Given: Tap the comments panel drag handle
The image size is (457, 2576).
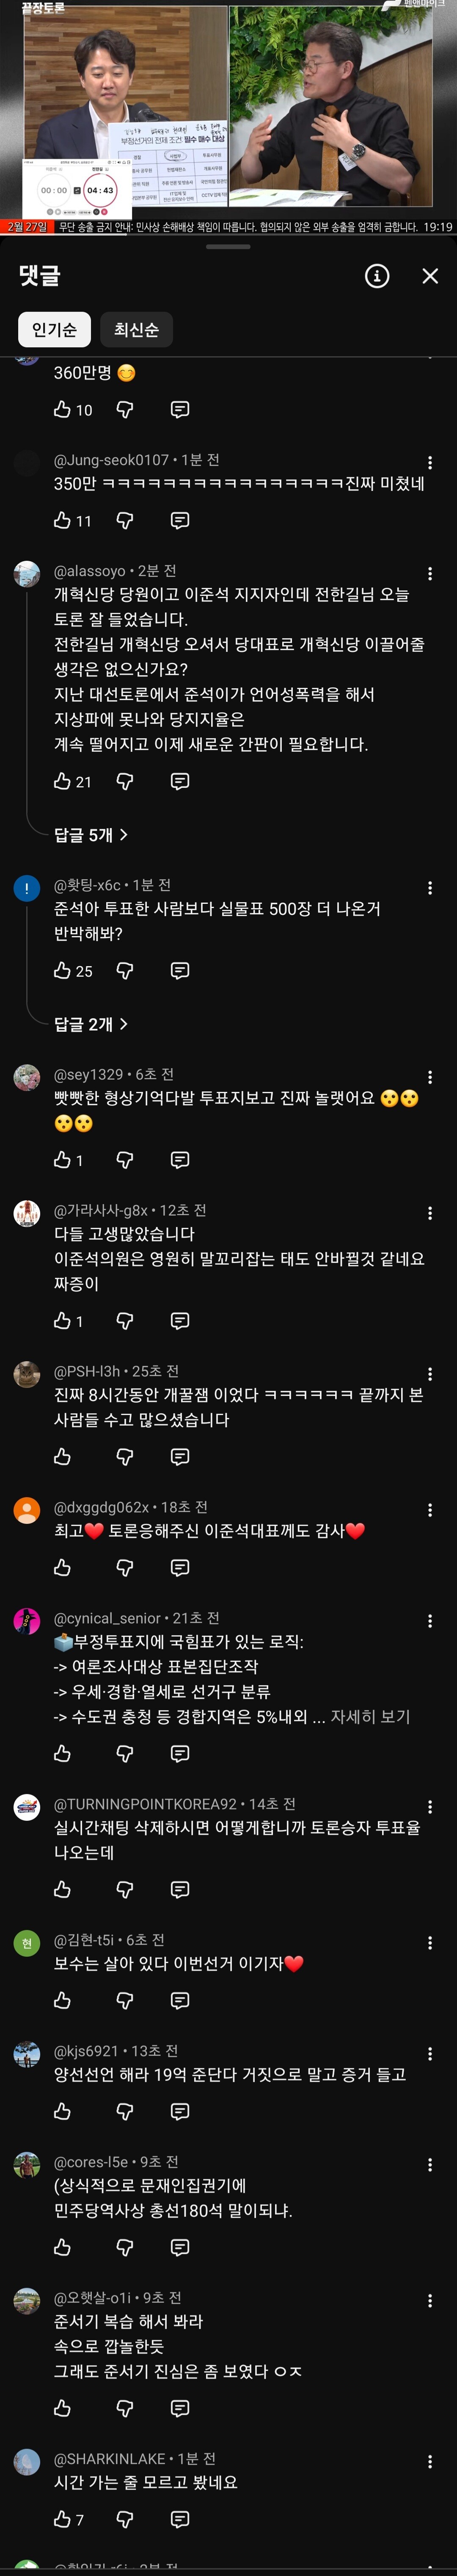Looking at the screenshot, I should (228, 246).
